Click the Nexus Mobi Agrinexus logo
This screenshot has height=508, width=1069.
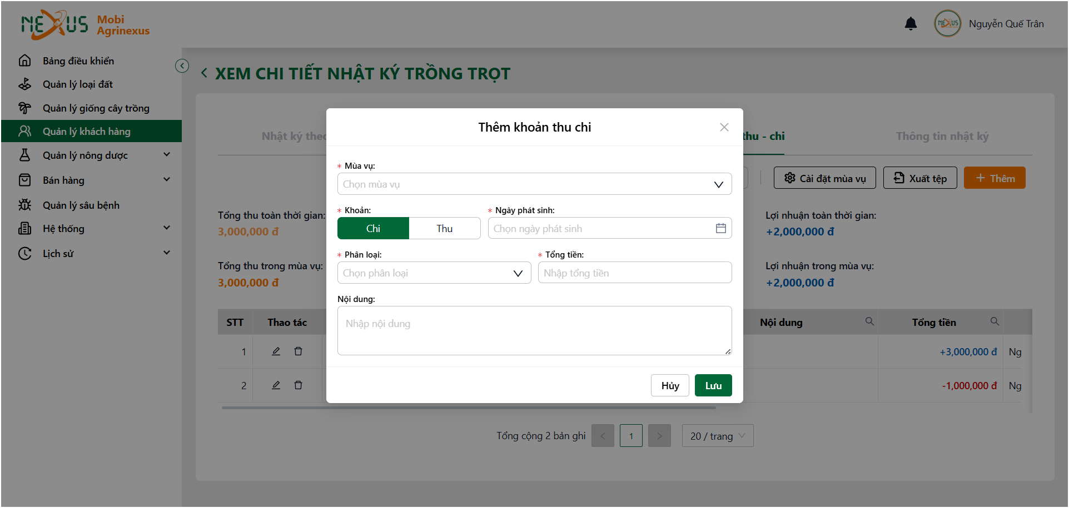(x=85, y=25)
